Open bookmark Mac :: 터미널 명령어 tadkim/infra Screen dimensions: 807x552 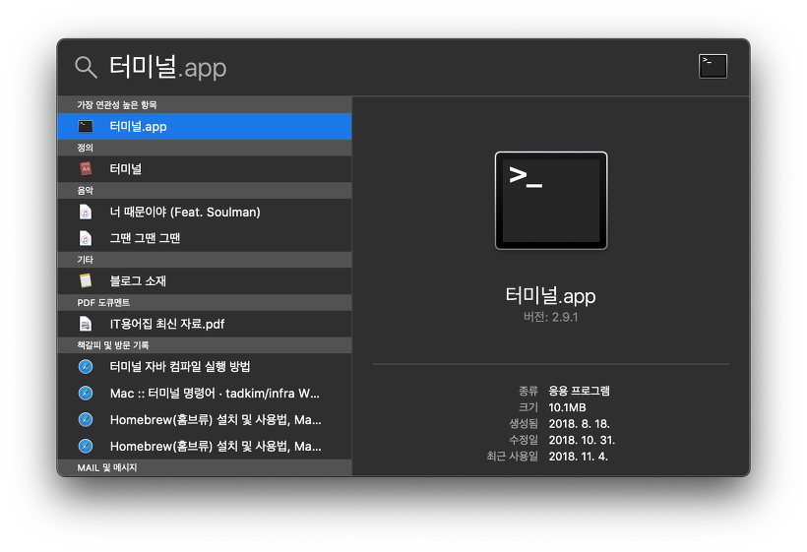pos(205,393)
